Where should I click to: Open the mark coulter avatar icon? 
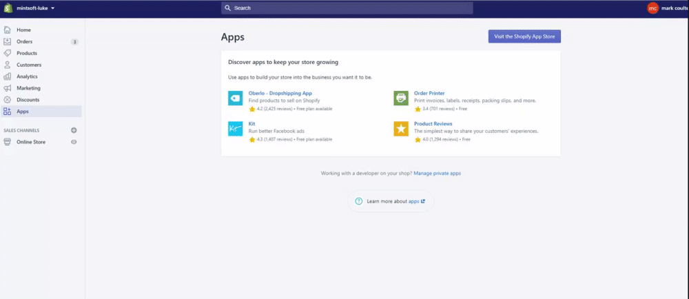click(x=653, y=8)
